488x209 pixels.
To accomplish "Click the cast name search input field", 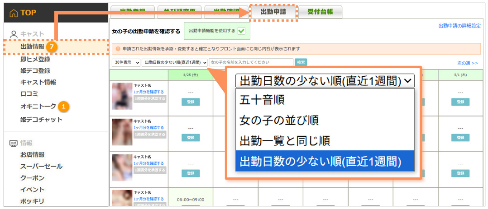I will 250,62.
